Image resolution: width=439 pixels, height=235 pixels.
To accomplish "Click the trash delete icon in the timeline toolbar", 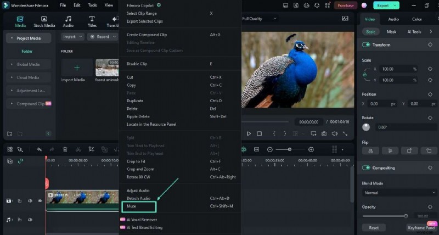I will (x=65, y=149).
